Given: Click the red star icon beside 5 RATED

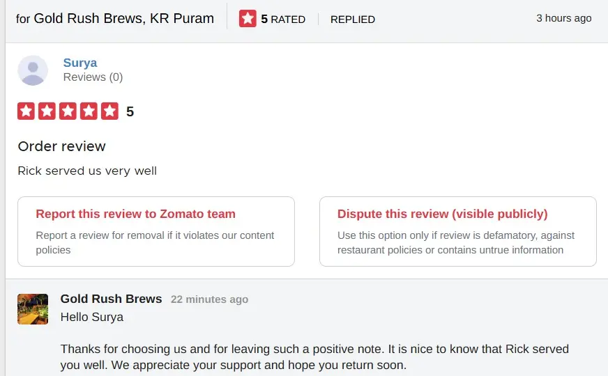Looking at the screenshot, I should click(248, 19).
